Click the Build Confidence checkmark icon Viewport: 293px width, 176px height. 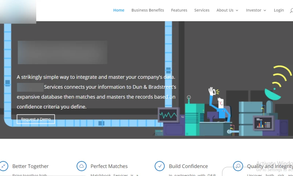click(x=160, y=166)
